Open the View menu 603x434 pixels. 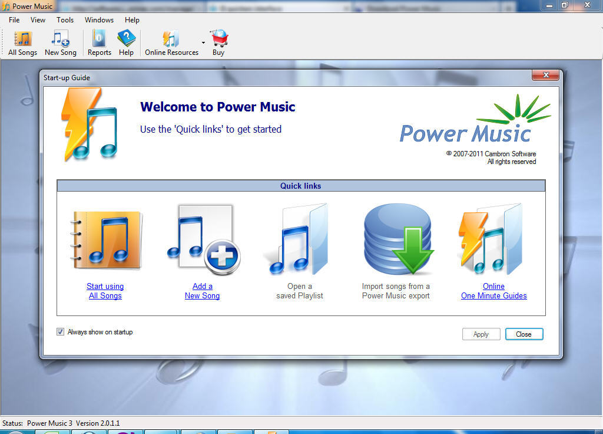[x=38, y=20]
